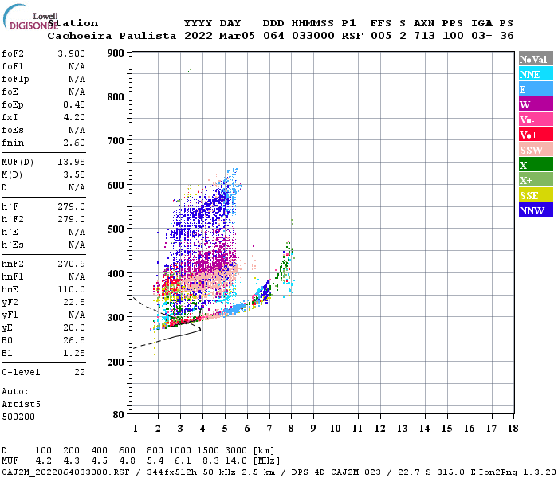Click the time 033000 in header
This screenshot has height=478, width=558.
(x=313, y=36)
